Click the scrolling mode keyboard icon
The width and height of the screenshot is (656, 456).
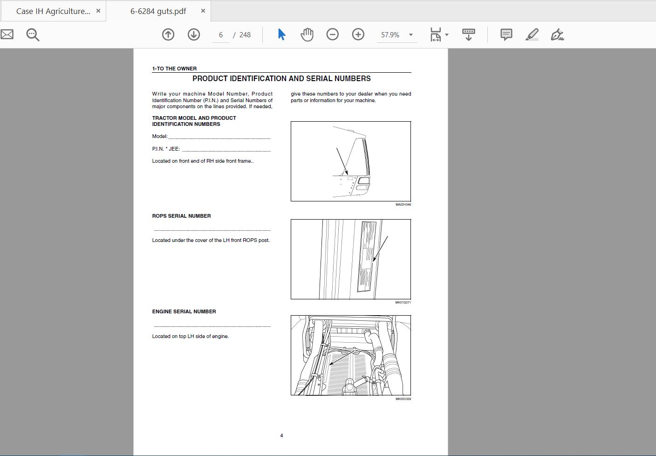pos(469,35)
